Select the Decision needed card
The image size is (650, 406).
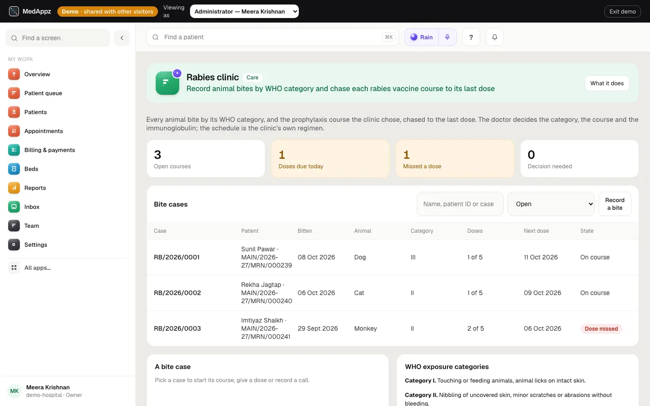[580, 158]
